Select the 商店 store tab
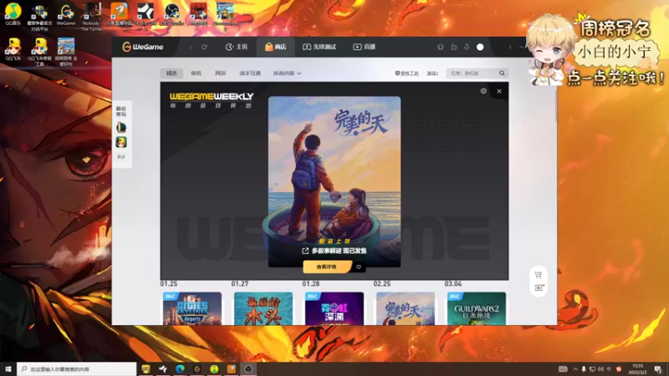 [276, 47]
